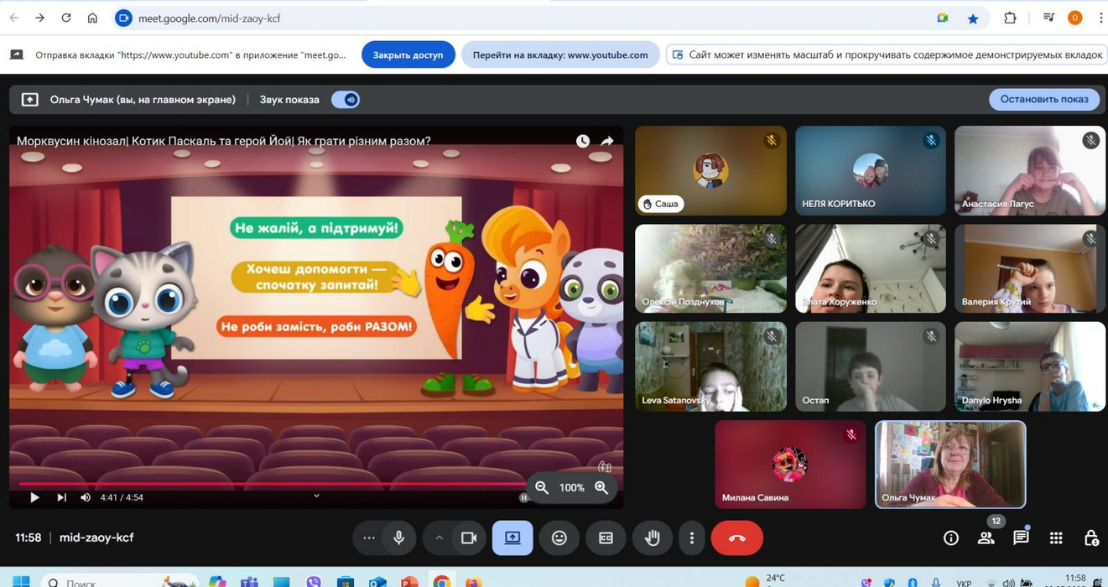Click "Остановить показ" button
The height and width of the screenshot is (587, 1108).
(1043, 99)
